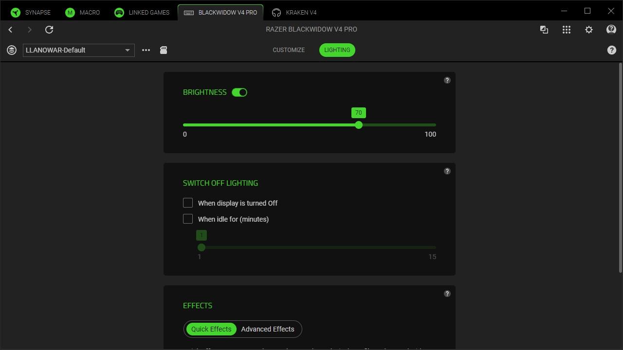Switch to the Macro tab
Image resolution: width=623 pixels, height=350 pixels.
point(83,12)
